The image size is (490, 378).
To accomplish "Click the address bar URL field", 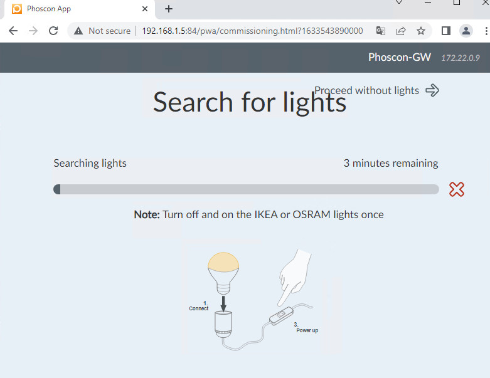I will (x=251, y=31).
